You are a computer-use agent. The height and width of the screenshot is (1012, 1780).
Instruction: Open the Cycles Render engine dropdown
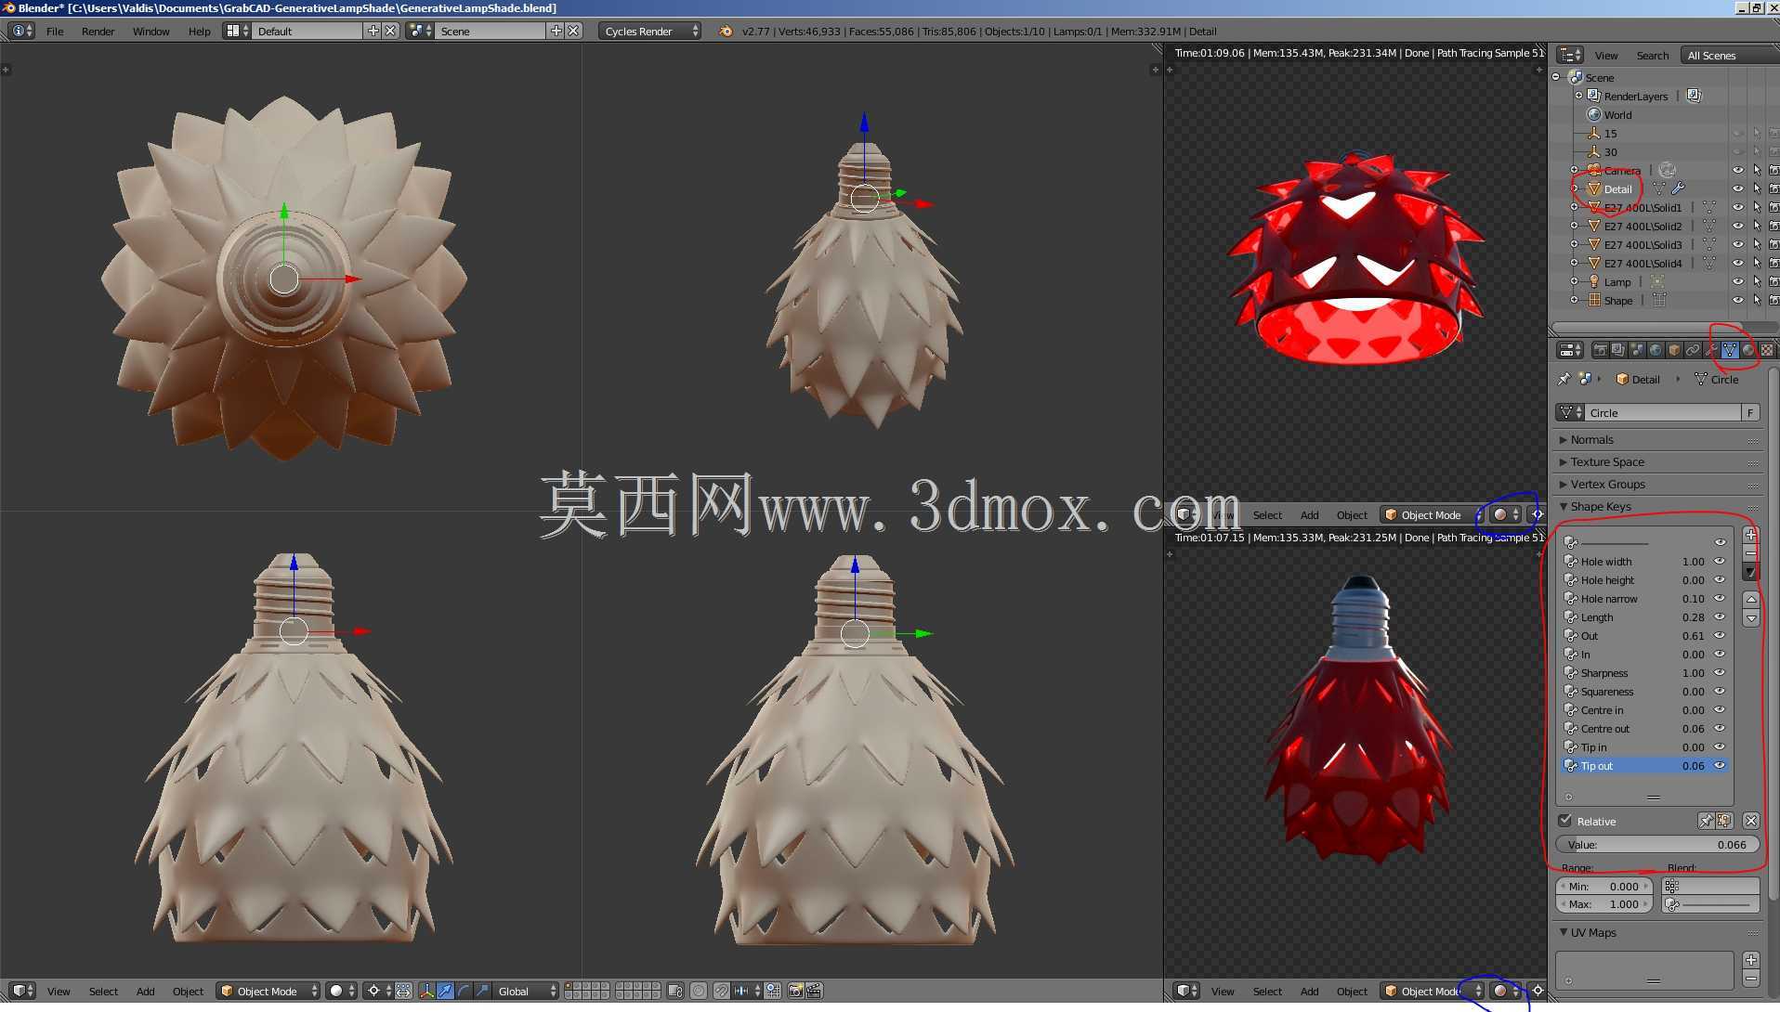tap(650, 31)
